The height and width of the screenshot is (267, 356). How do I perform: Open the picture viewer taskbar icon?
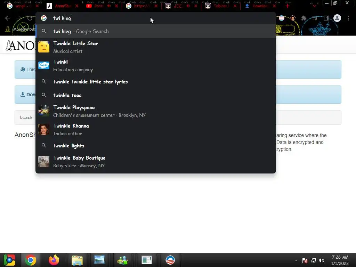coord(99,260)
